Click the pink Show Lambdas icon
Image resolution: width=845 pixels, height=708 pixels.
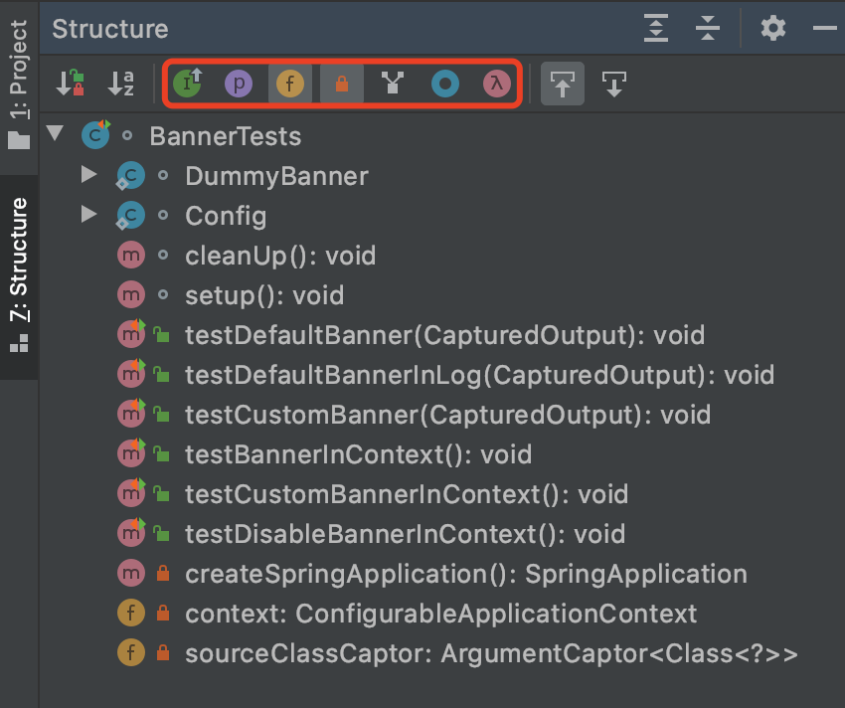tap(496, 85)
